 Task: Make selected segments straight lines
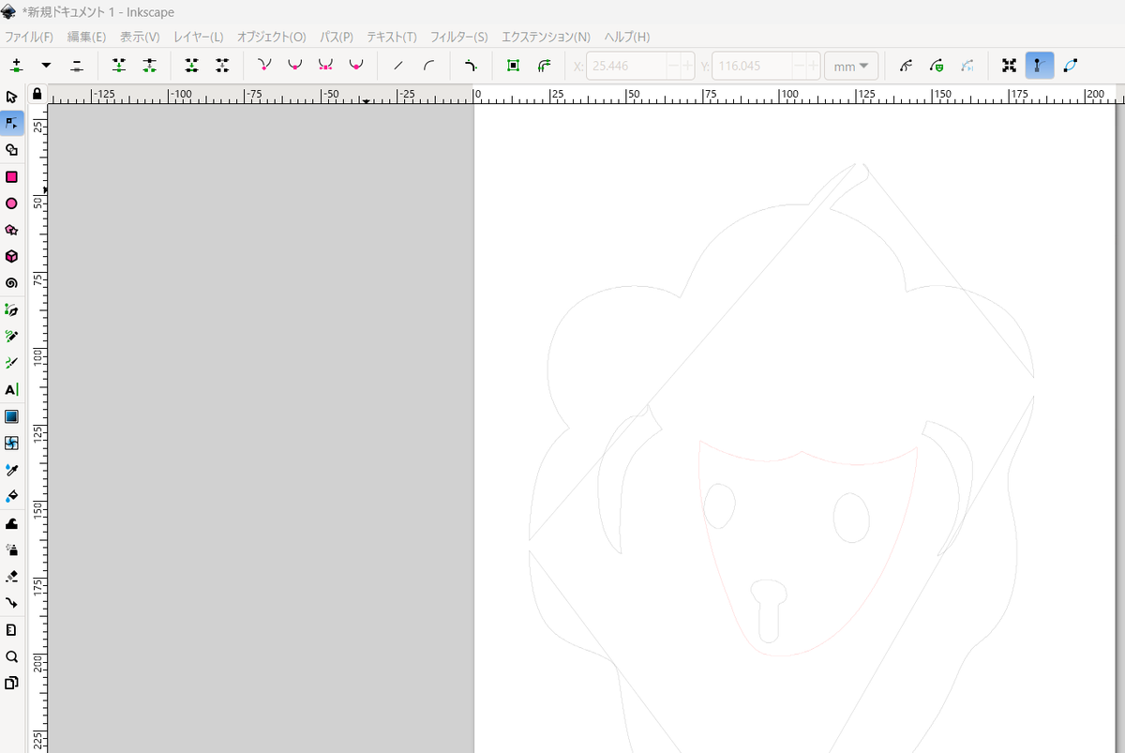[x=398, y=66]
